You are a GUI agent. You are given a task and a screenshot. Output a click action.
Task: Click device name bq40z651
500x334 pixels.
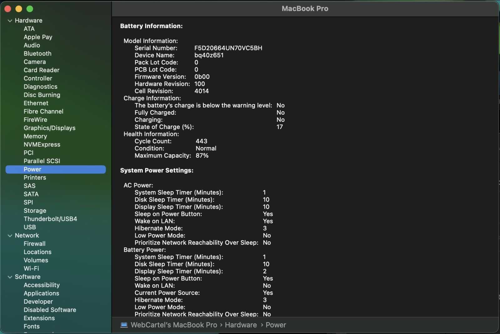point(209,55)
